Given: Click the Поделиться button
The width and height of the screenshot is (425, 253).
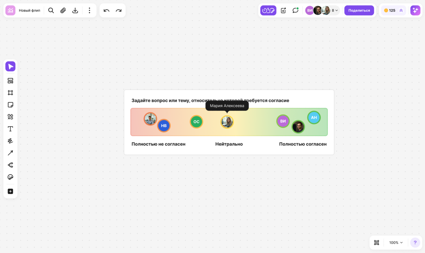Looking at the screenshot, I should click(359, 10).
